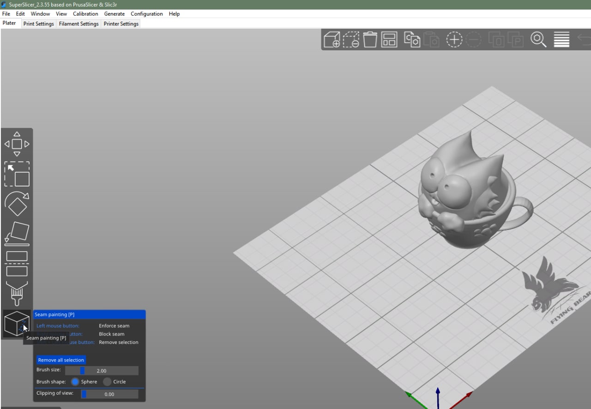Open the File menu
The width and height of the screenshot is (591, 409).
click(x=6, y=14)
